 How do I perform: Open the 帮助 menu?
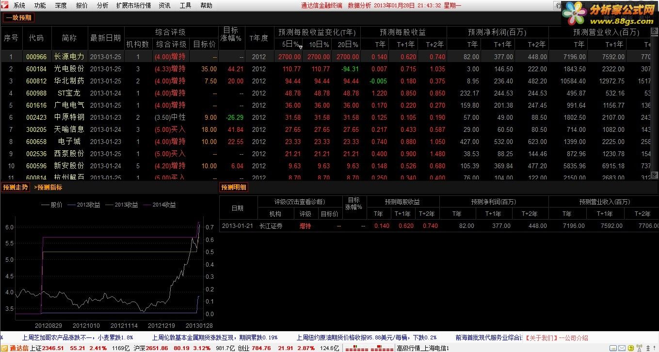click(x=206, y=6)
